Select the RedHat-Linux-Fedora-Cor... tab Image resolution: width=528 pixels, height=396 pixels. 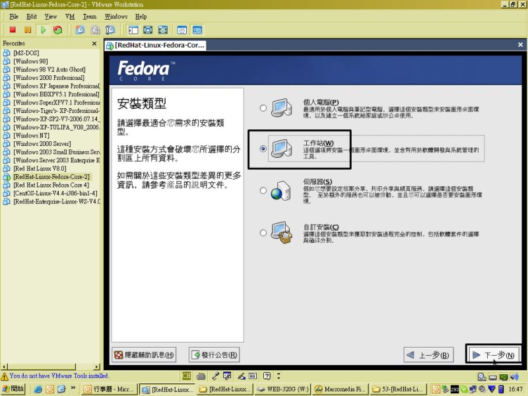click(155, 45)
